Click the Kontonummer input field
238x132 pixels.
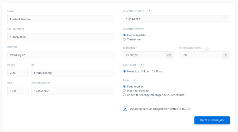pyautogui.click(x=73, y=91)
